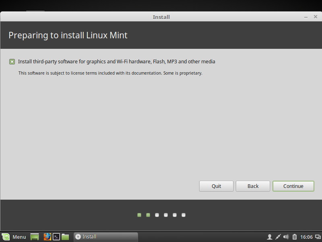The image size is (322, 242).
Task: Open the volume control tray icon
Action: 286,237
